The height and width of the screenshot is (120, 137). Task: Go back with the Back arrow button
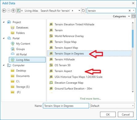click(4, 11)
